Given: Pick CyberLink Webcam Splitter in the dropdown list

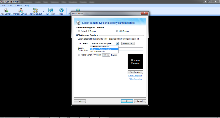Looking at the screenshot, I should pos(101,49).
